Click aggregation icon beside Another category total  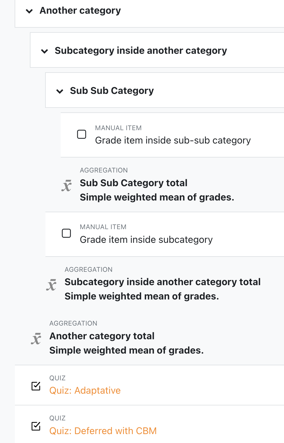coord(36,338)
